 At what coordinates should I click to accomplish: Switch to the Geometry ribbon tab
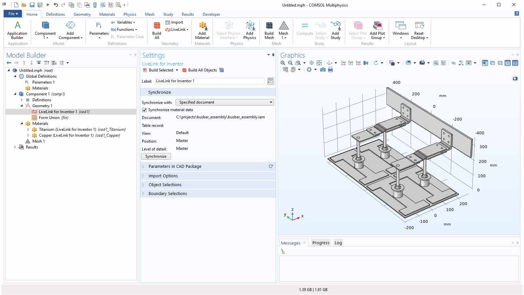click(82, 14)
